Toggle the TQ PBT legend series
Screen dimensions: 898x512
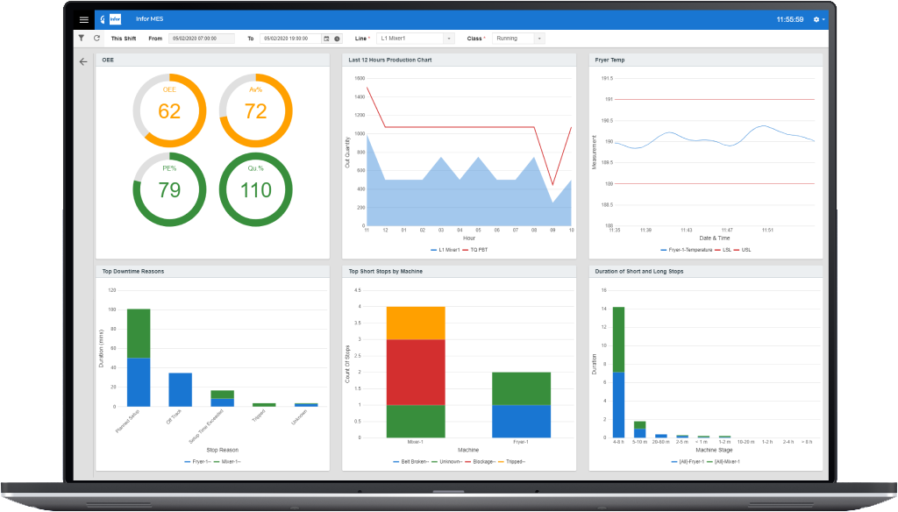click(x=477, y=249)
